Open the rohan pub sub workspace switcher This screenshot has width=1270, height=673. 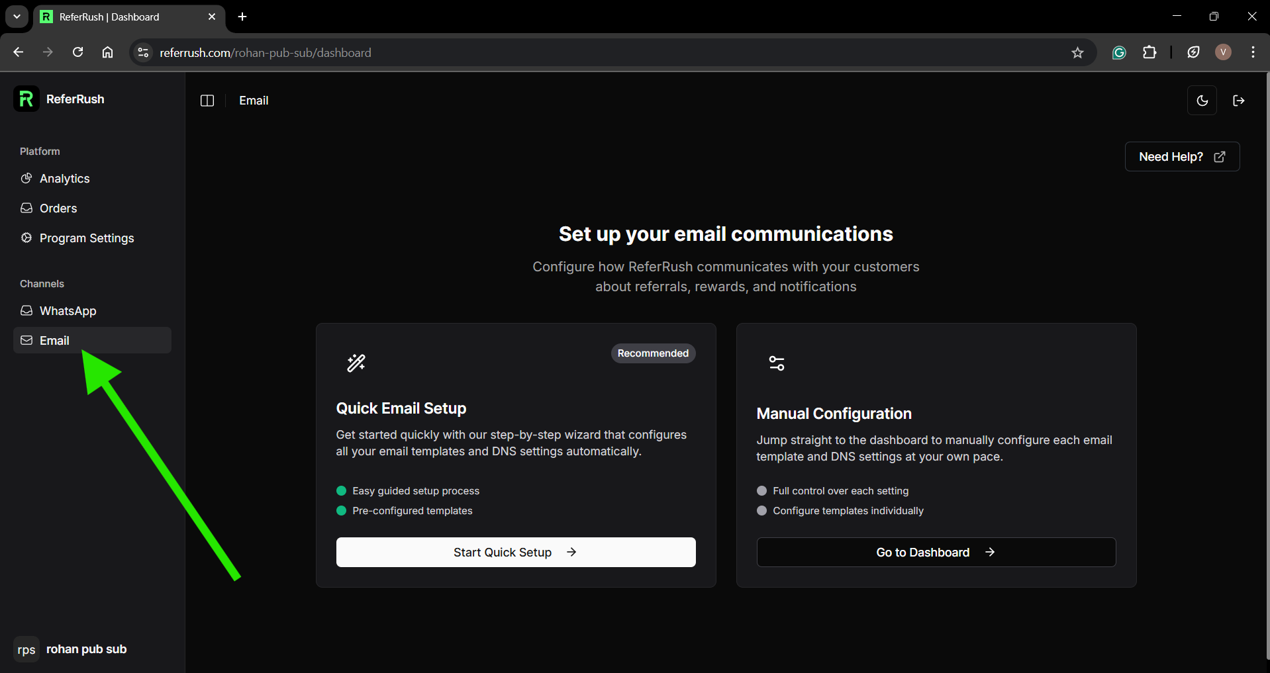[x=92, y=649]
